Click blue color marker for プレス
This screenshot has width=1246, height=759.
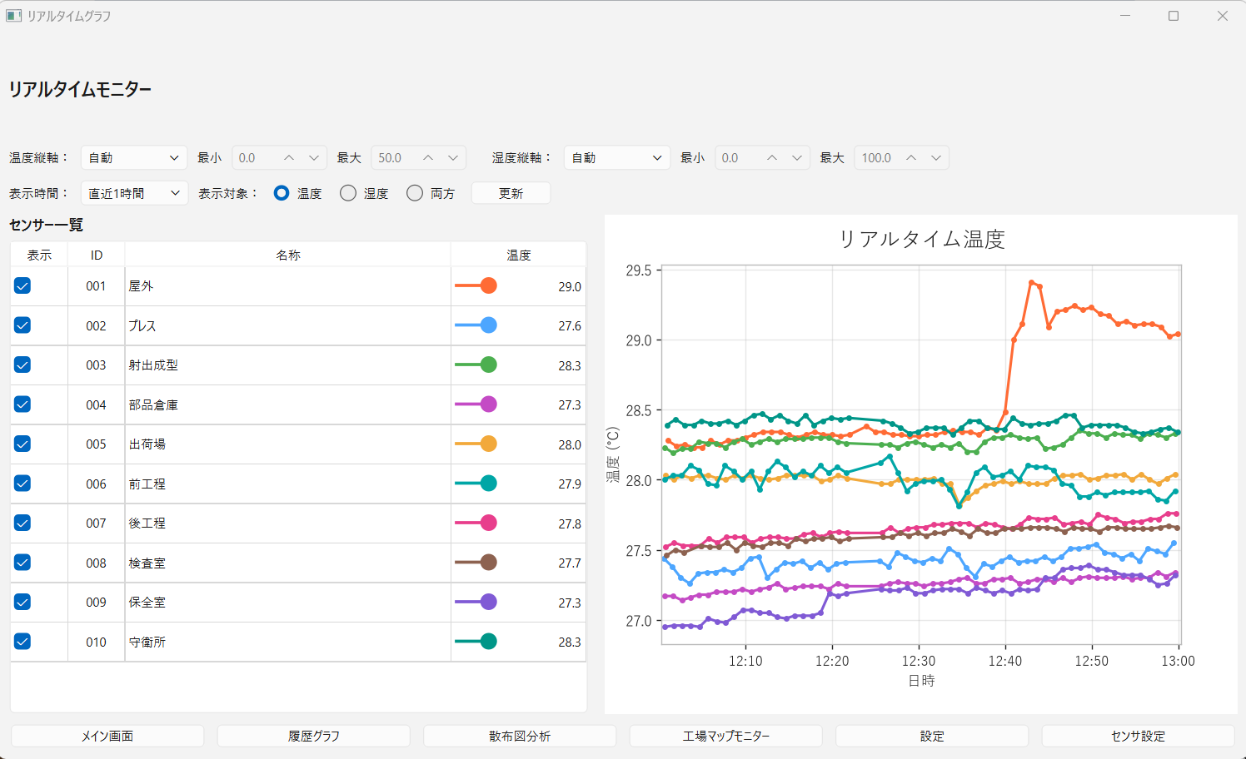[489, 325]
